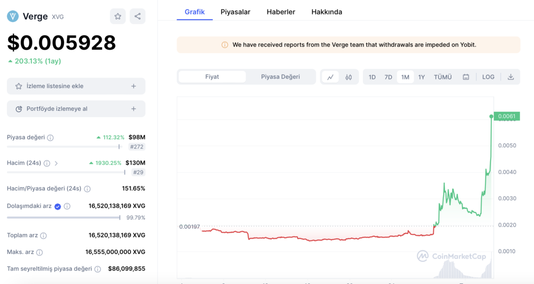Click the warning info icon in Yobit notice
534x284 pixels.
tap(225, 45)
